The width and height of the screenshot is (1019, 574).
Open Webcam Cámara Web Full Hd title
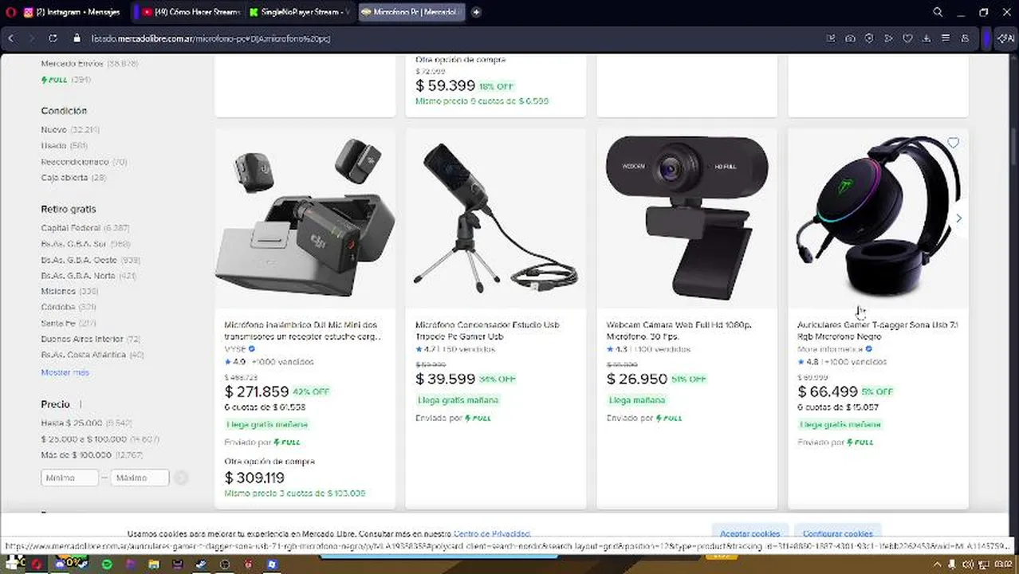click(679, 331)
